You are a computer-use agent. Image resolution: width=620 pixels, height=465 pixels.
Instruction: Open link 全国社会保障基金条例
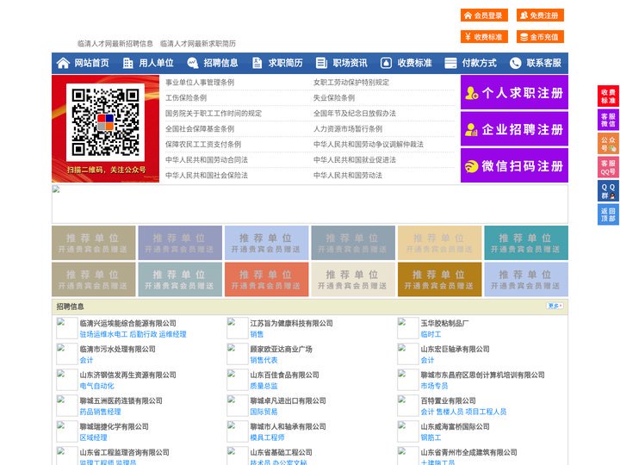200,129
